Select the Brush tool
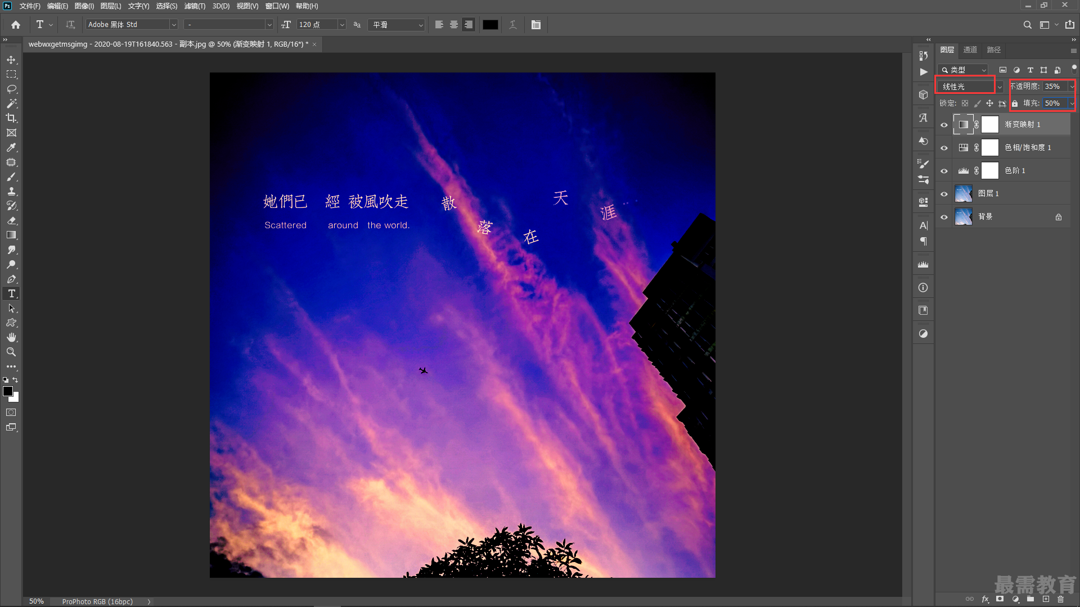The image size is (1080, 607). click(11, 176)
